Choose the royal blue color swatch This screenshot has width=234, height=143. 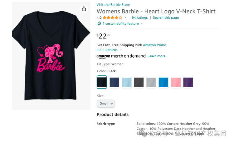pos(163,82)
